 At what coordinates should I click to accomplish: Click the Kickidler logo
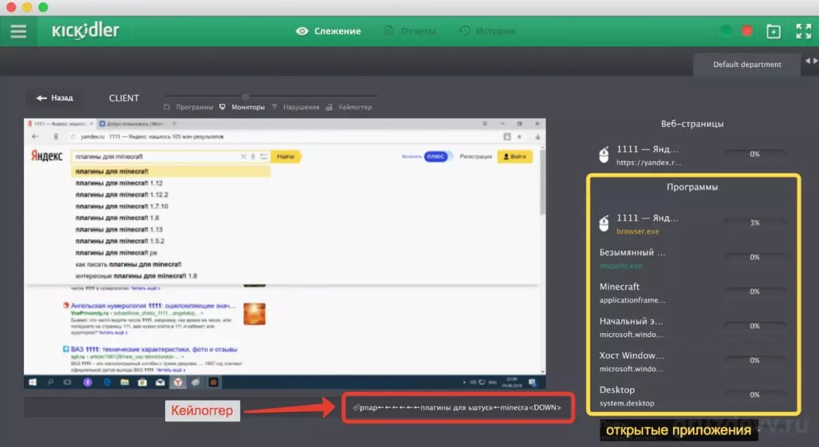[86, 31]
